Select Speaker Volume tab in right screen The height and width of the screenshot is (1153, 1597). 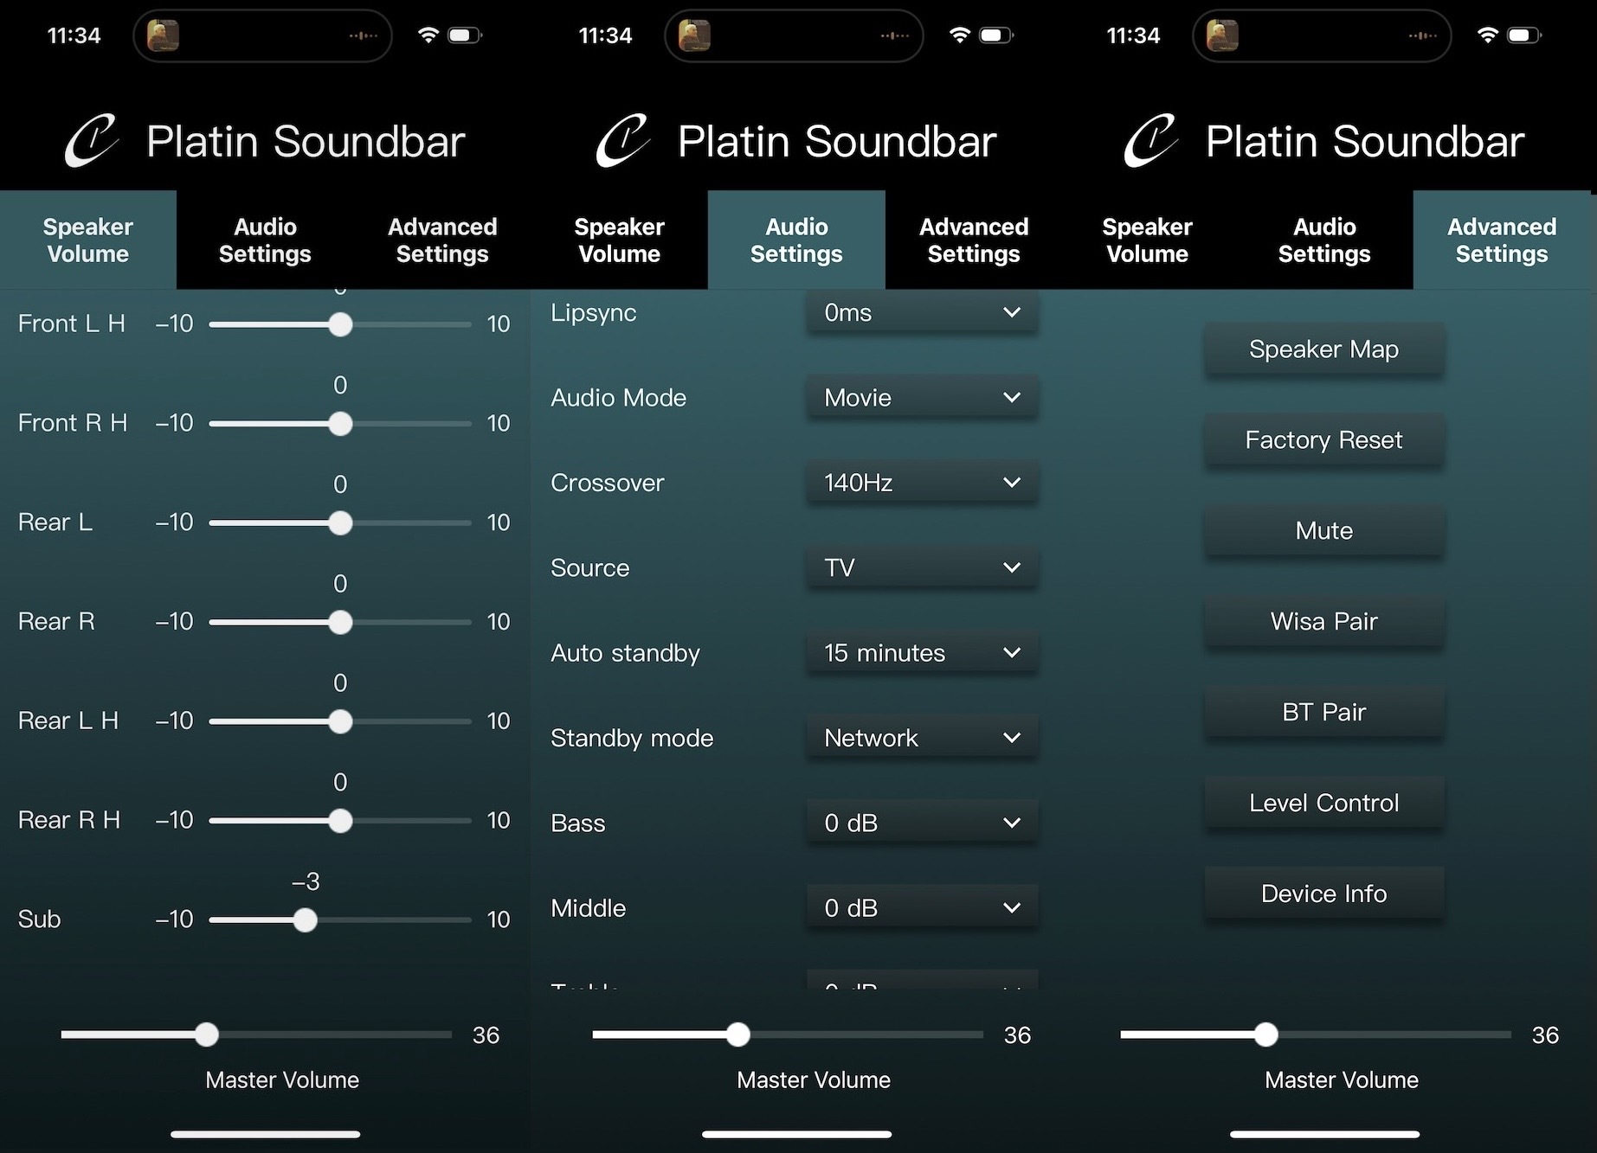pyautogui.click(x=1148, y=240)
